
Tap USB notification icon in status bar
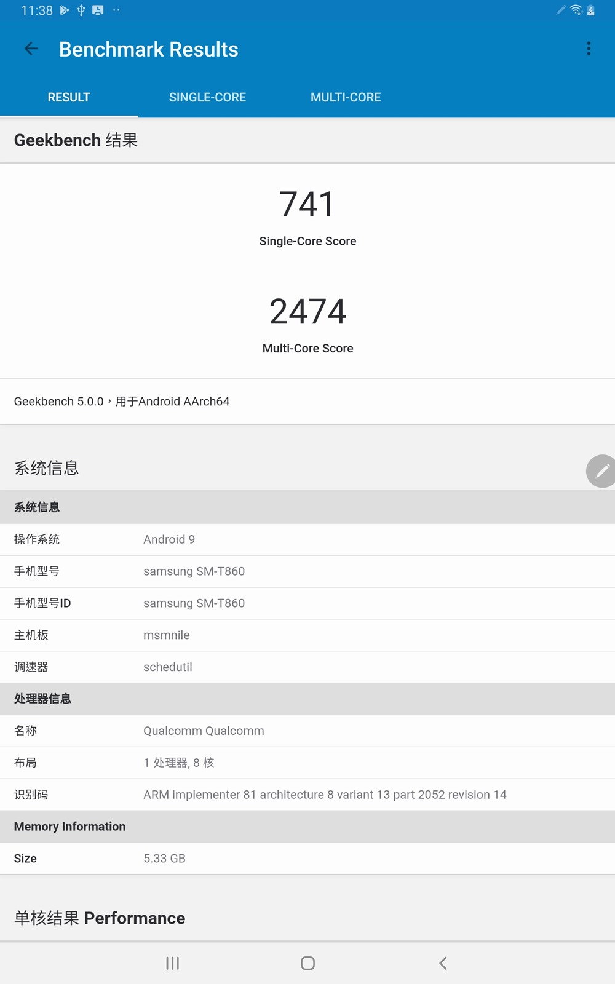81,10
